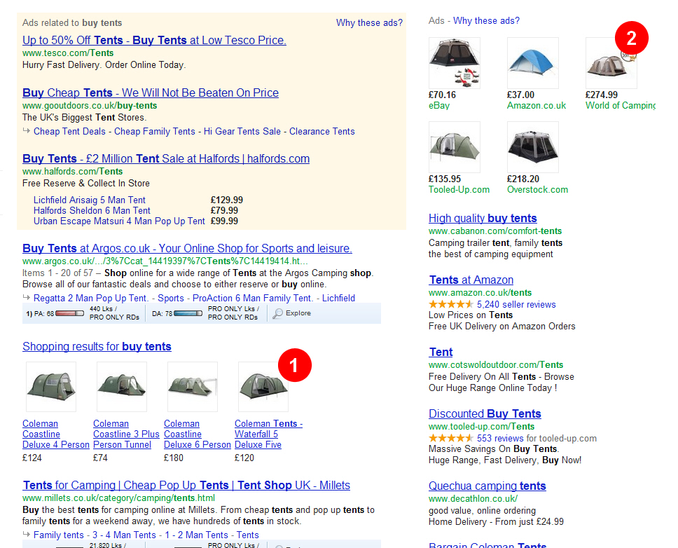Click the star rating for Tents at Amazon
The height and width of the screenshot is (548, 678).
(x=450, y=305)
